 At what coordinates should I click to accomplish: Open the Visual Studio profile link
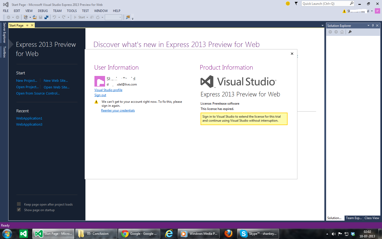click(x=108, y=90)
